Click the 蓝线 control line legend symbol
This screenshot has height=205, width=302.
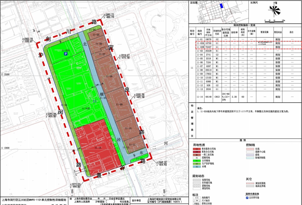[x=251, y=154]
